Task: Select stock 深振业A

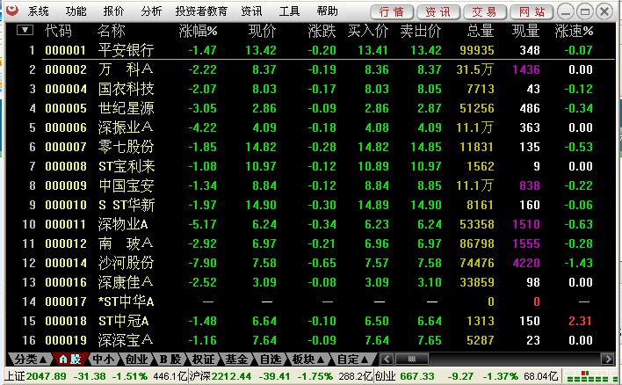Action: 126,127
